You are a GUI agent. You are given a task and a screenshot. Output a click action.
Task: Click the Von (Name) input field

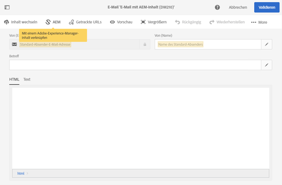(x=208, y=44)
